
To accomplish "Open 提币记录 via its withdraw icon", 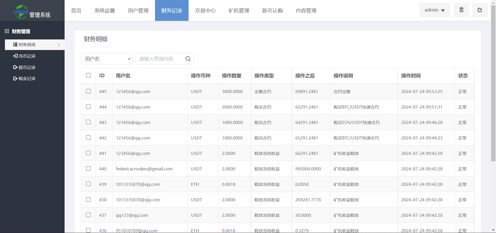I will pos(15,67).
